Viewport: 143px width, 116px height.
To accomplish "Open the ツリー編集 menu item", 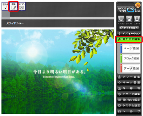I will [x=129, y=77].
